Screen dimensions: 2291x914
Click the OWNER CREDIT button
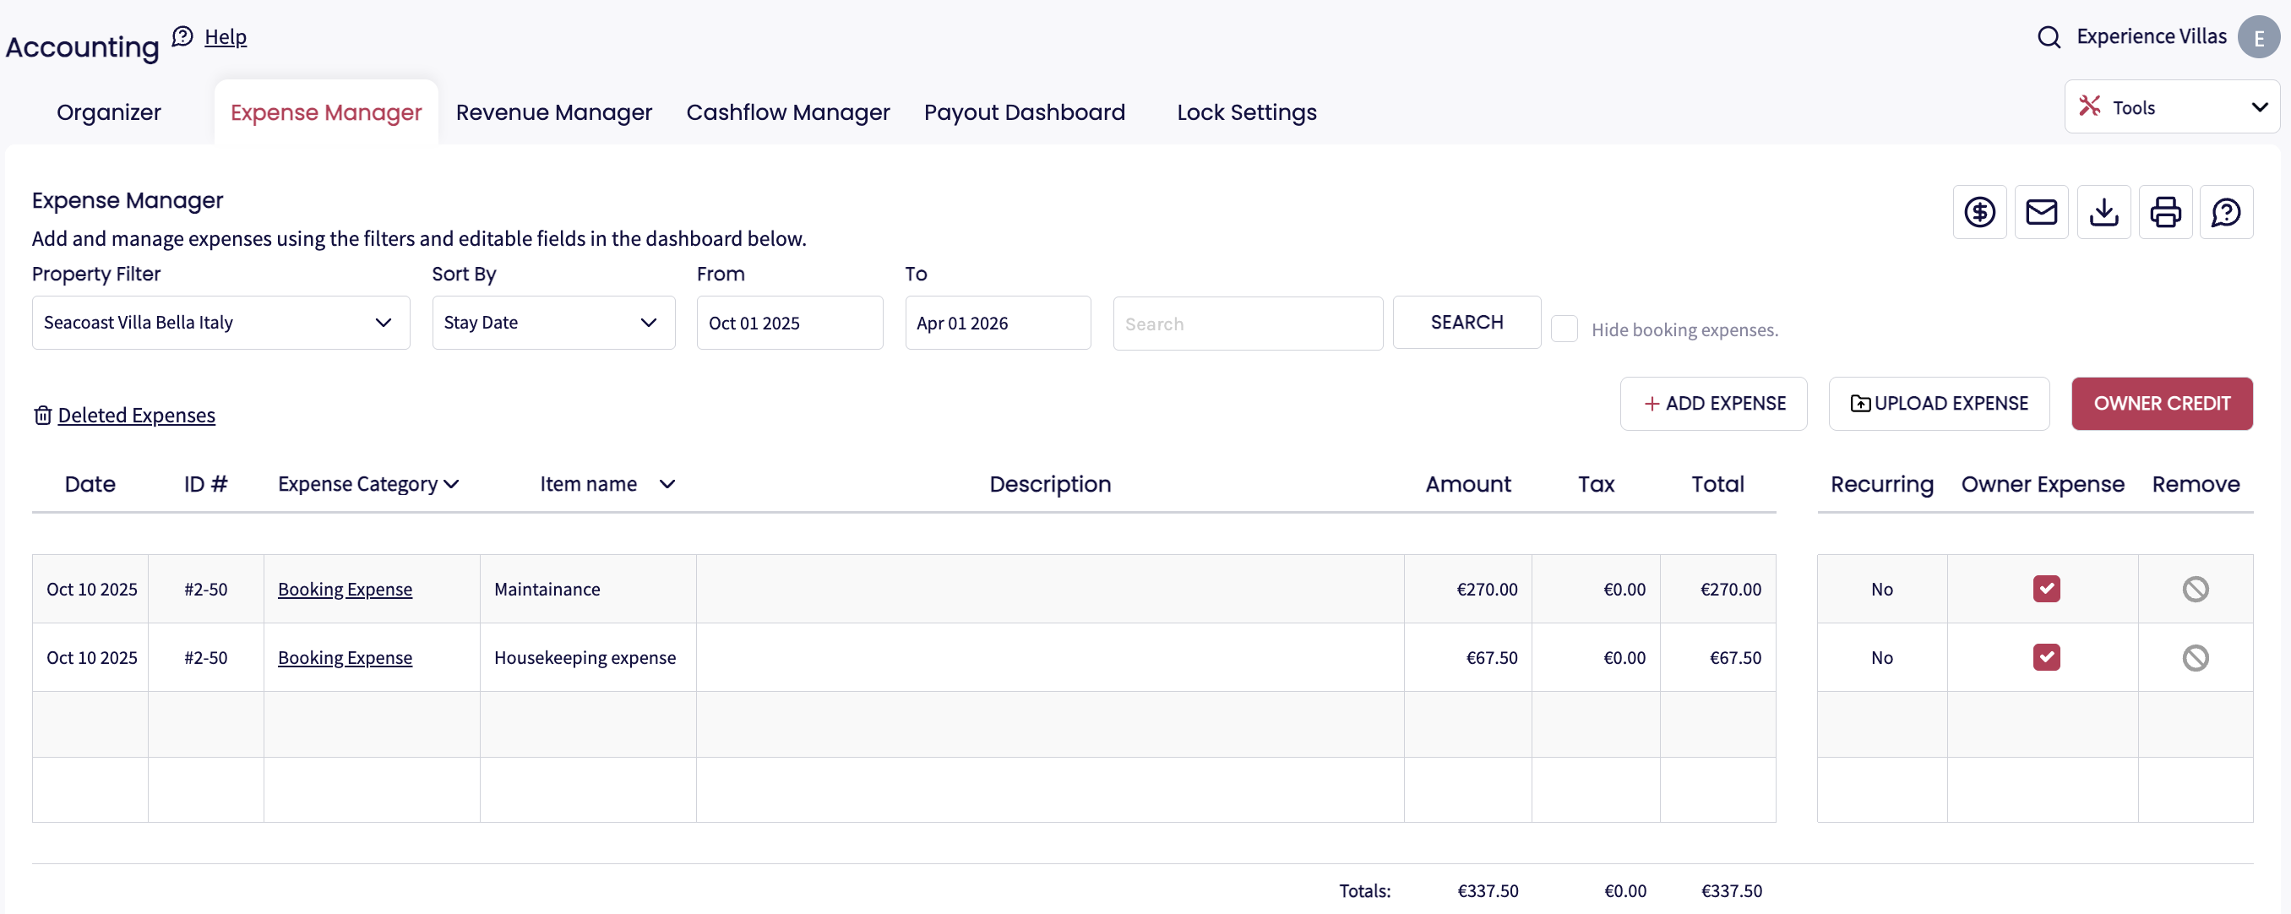click(2161, 403)
